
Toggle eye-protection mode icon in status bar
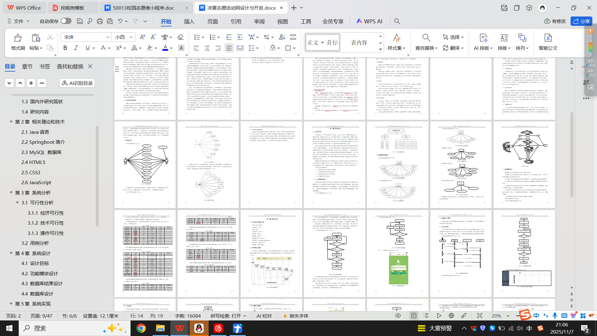coord(398,316)
